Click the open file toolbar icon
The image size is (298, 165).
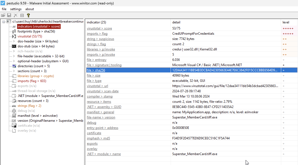pyautogui.click(x=3, y=15)
